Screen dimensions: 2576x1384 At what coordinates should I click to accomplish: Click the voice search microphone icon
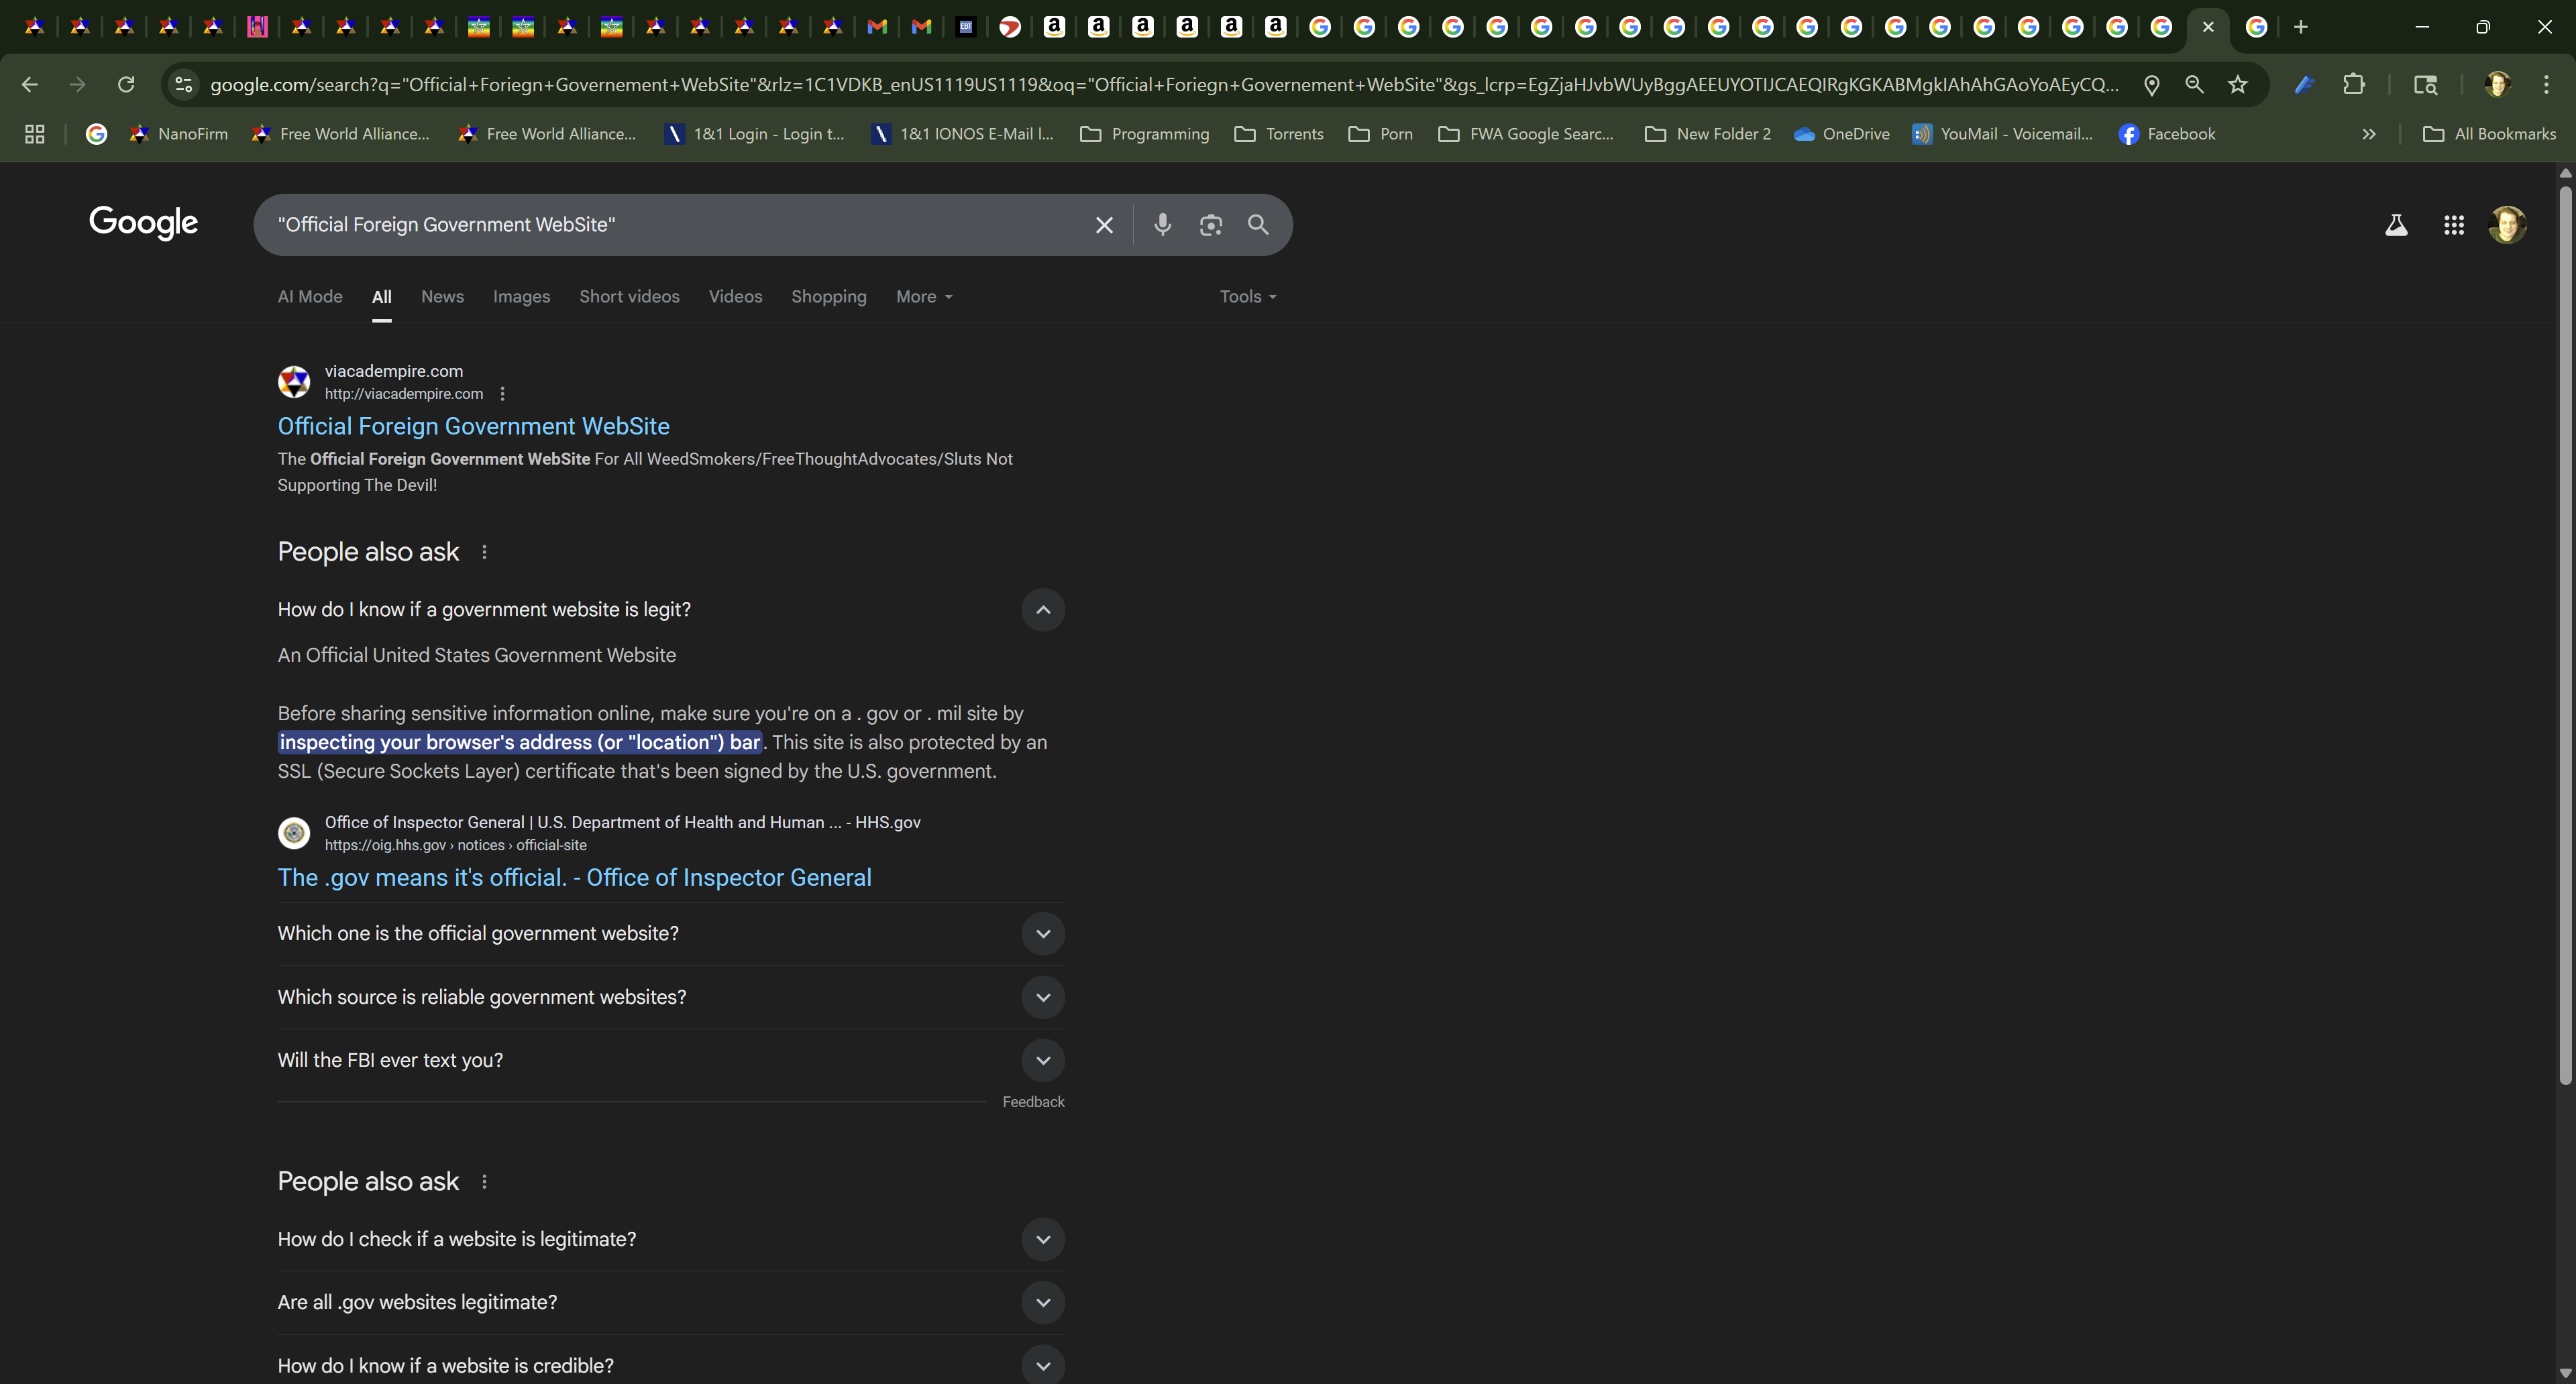coord(1162,225)
